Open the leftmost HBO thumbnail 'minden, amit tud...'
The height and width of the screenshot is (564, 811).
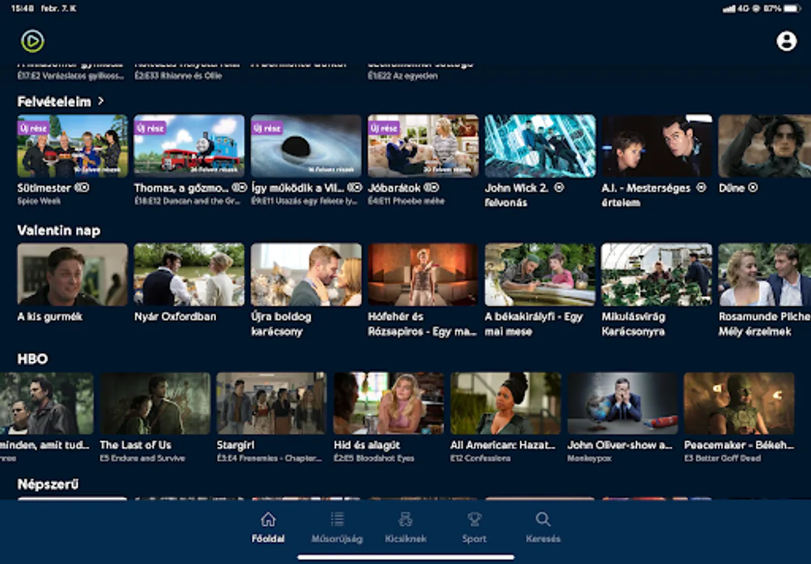click(46, 404)
